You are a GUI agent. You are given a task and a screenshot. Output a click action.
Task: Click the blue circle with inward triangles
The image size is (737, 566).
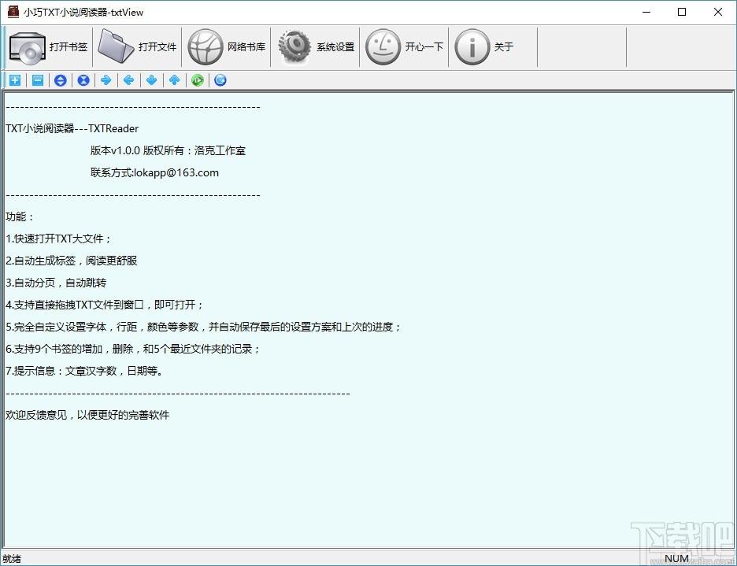(x=83, y=80)
